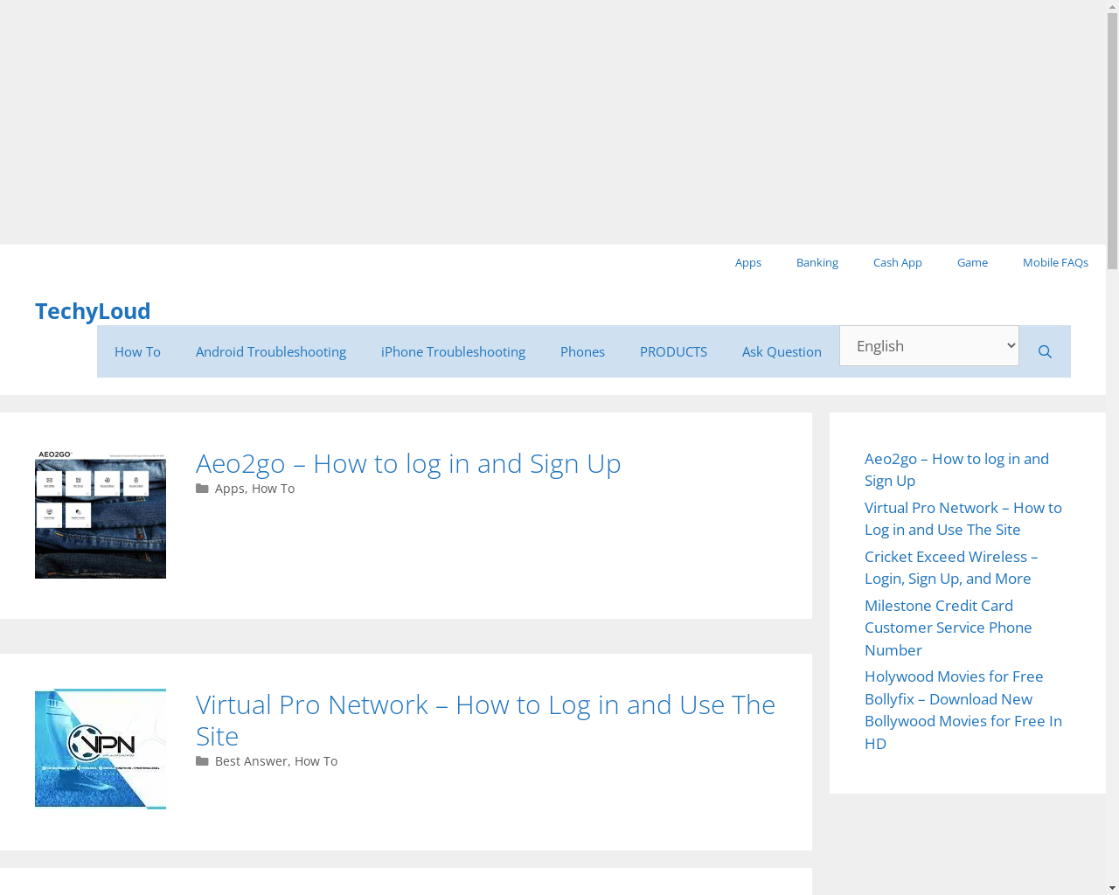Open Virtual Pro Network article headline

click(485, 720)
